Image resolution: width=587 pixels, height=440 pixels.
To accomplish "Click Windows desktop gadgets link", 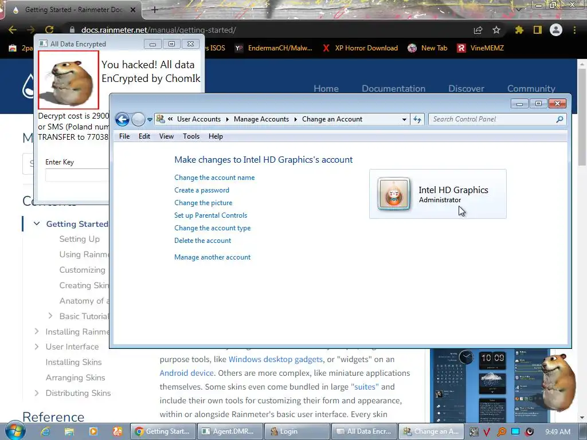I will click(x=276, y=359).
